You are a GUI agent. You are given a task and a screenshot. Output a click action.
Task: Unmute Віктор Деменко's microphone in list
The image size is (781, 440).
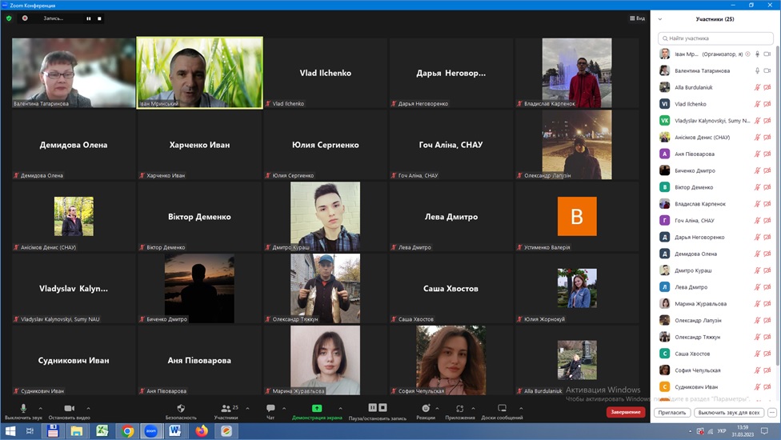pyautogui.click(x=757, y=187)
